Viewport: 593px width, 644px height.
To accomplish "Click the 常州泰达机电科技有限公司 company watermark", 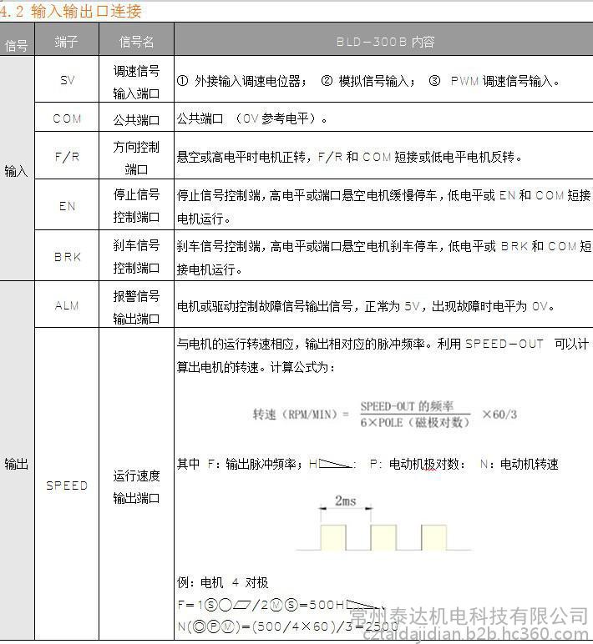I will click(468, 616).
